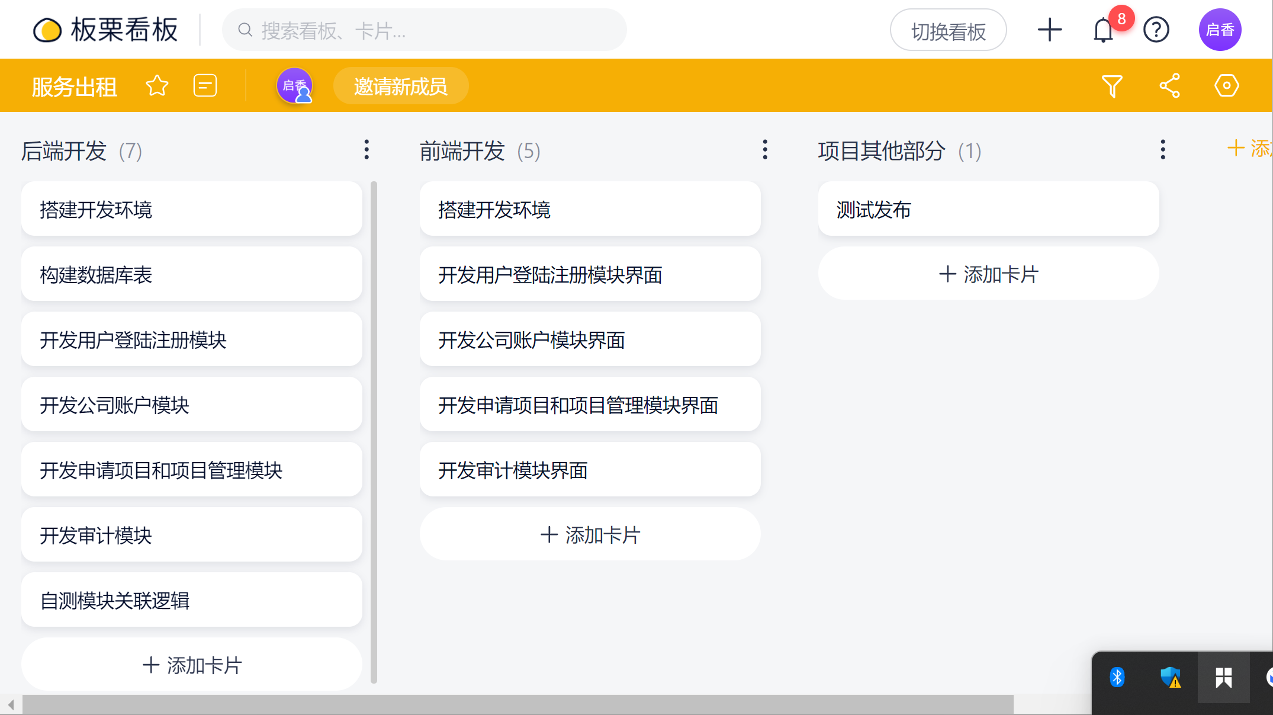Open Windows Security shield tray icon
Screen dimensions: 1273x715
tap(1170, 677)
